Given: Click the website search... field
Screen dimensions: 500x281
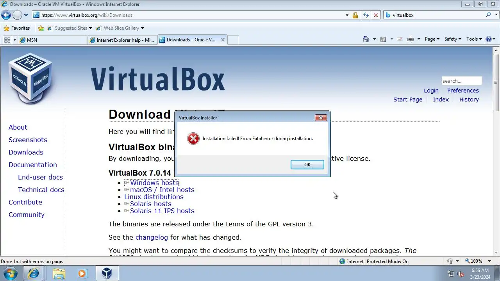Looking at the screenshot, I should pos(462,81).
